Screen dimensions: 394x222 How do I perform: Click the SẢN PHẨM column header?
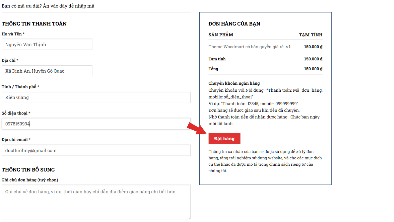pos(221,35)
